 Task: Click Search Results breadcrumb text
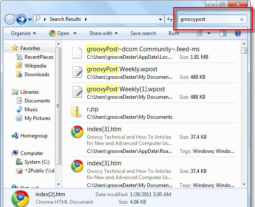pyautogui.click(x=65, y=19)
